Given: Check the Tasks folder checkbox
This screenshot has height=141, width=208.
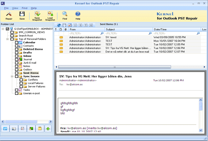Looking at the screenshot, I should coord(17,90).
